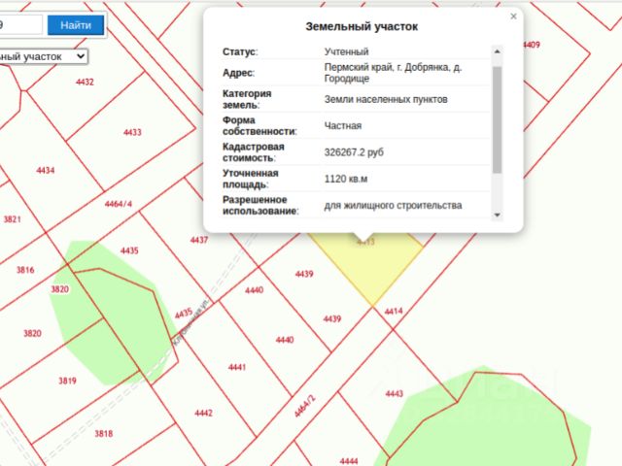
Task: Click the popup scrollbar thumb
Action: click(x=497, y=119)
